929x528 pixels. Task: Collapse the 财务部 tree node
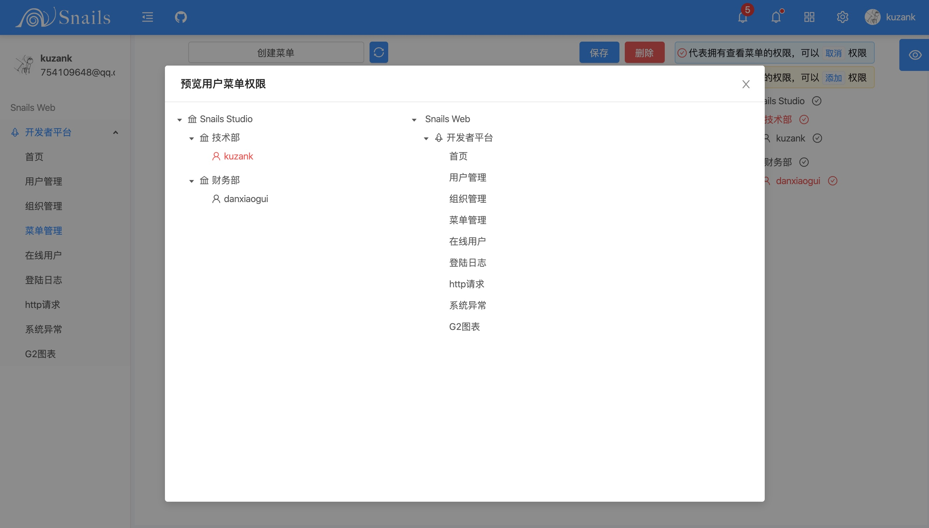(x=192, y=181)
